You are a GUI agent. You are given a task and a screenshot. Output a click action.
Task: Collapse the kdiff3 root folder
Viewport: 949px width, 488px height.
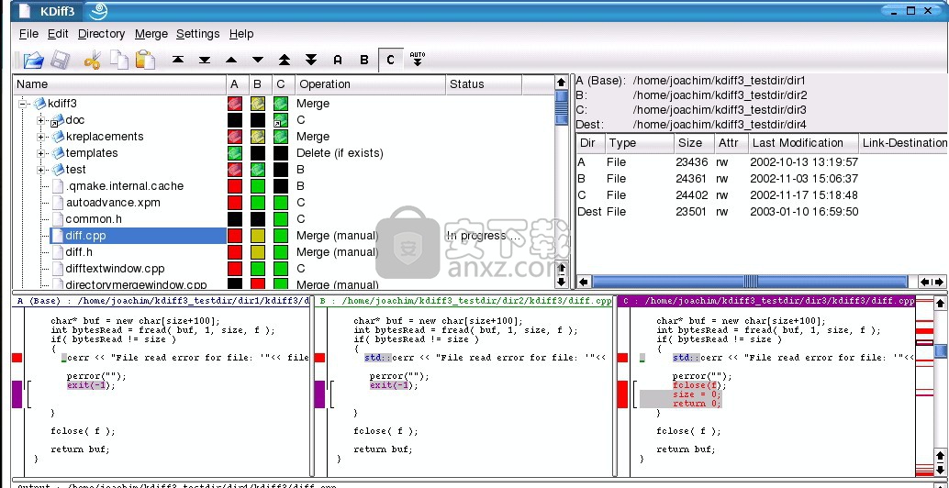click(23, 104)
